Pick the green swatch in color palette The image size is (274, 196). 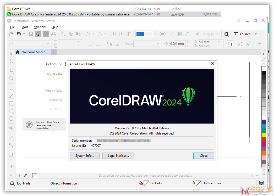coord(264,131)
